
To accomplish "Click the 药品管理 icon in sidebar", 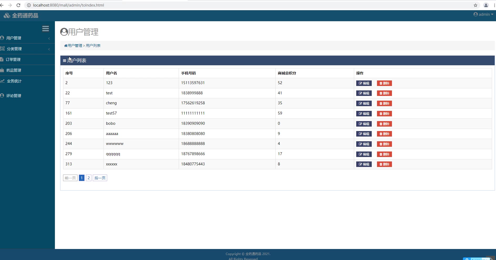I will point(2,70).
